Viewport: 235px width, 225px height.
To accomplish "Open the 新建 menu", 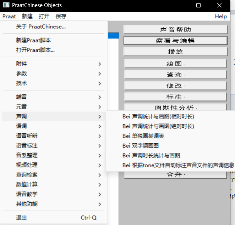I will pyautogui.click(x=27, y=16).
